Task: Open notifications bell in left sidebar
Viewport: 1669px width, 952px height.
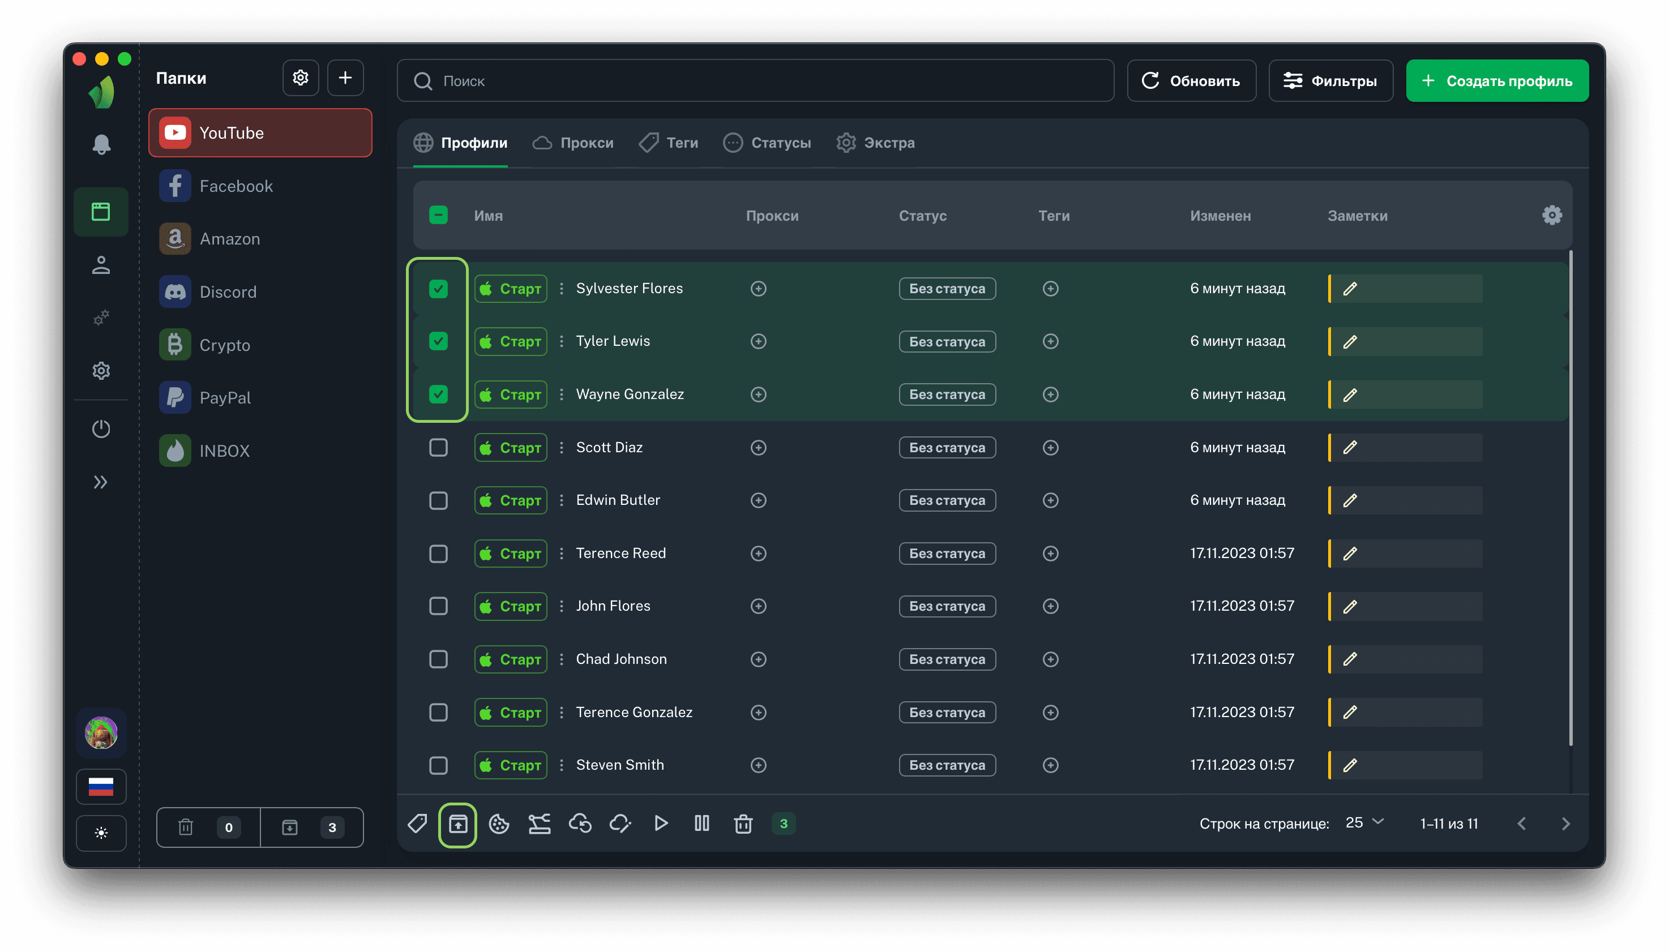Action: (x=101, y=144)
